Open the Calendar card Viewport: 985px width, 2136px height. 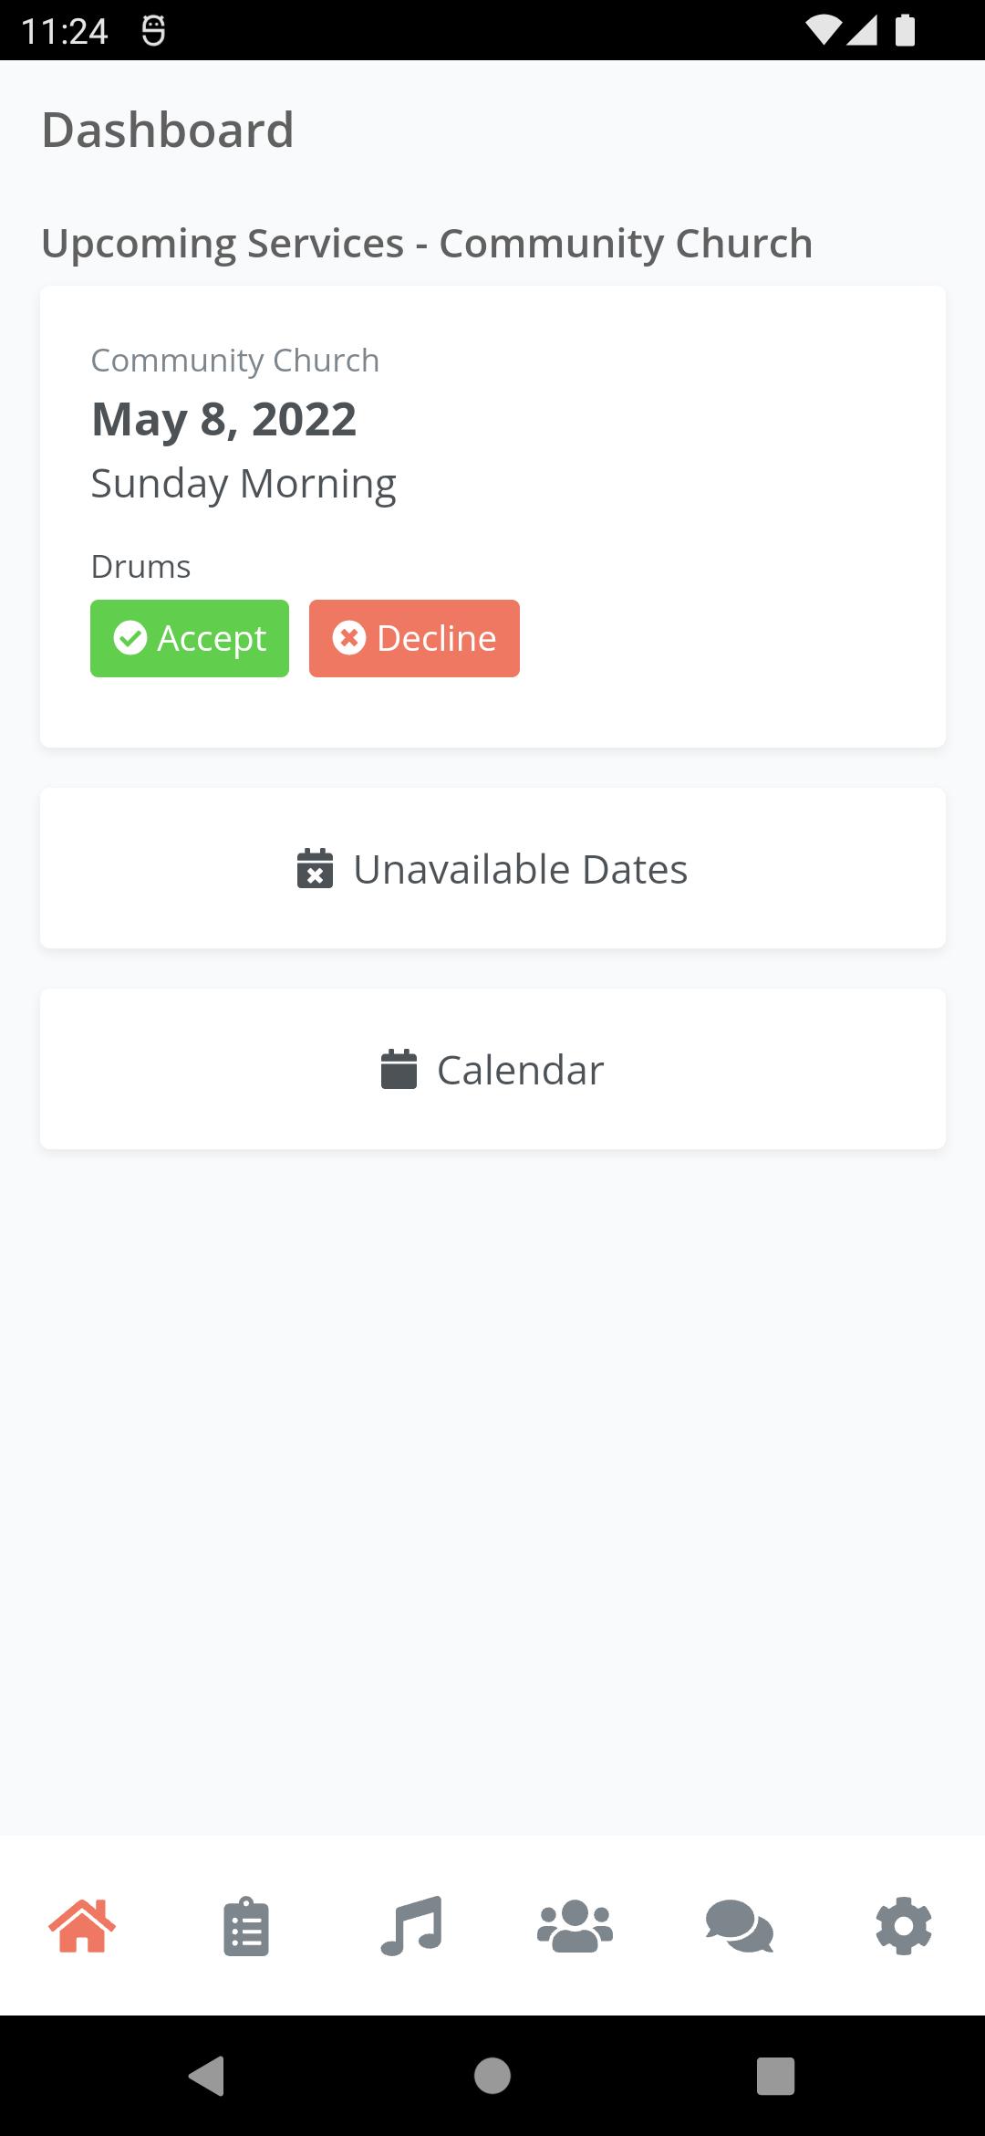tap(493, 1069)
